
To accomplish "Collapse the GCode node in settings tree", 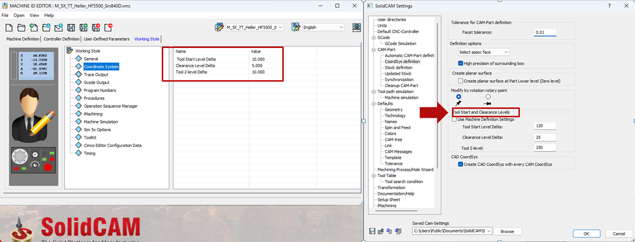I will 373,38.
